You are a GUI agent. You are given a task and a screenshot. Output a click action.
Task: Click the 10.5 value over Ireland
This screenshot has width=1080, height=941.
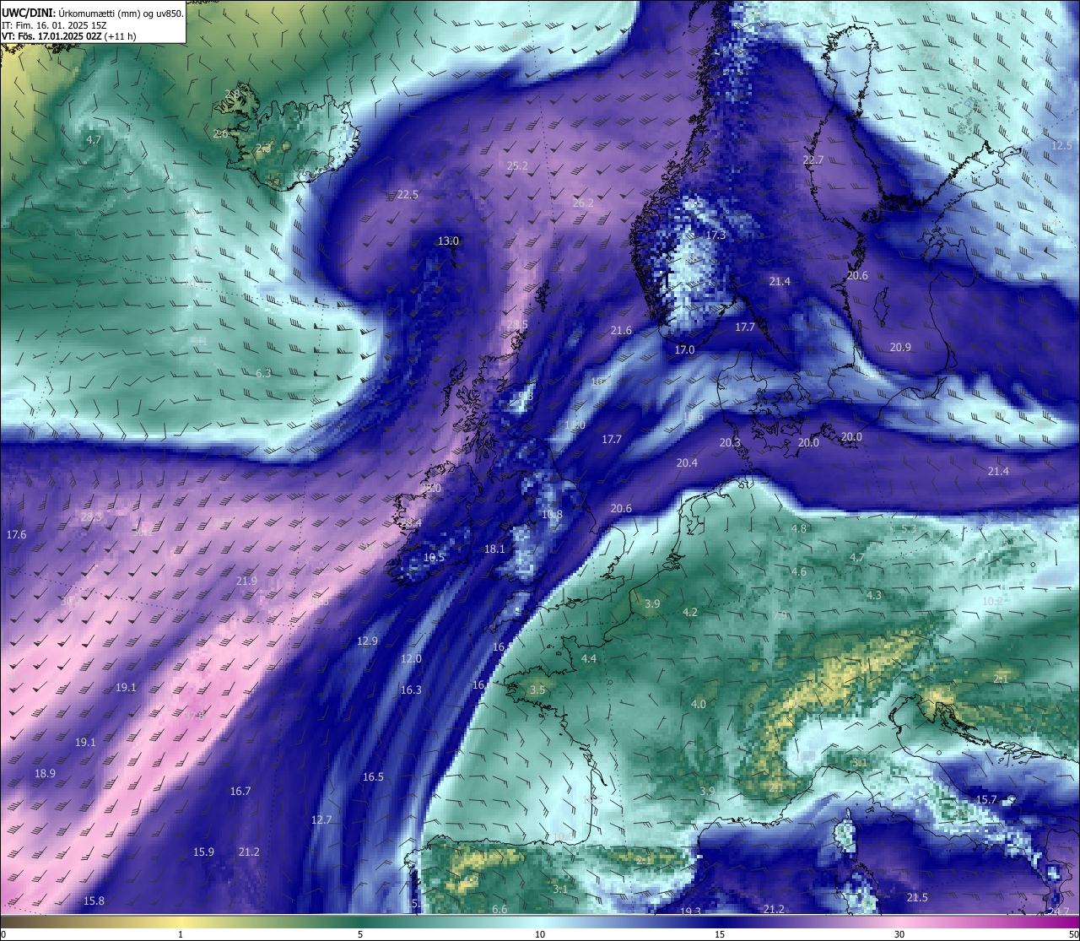click(434, 558)
